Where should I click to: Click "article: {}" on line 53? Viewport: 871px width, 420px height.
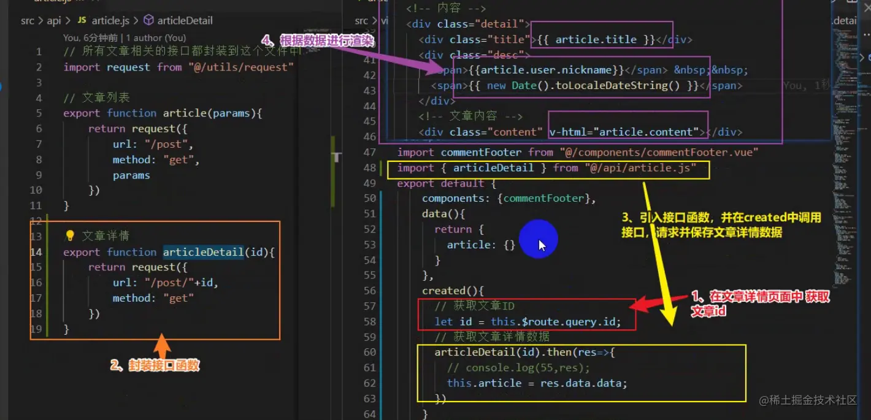point(481,245)
